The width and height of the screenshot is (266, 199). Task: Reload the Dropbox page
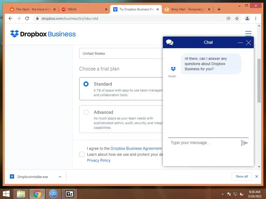pos(27,18)
